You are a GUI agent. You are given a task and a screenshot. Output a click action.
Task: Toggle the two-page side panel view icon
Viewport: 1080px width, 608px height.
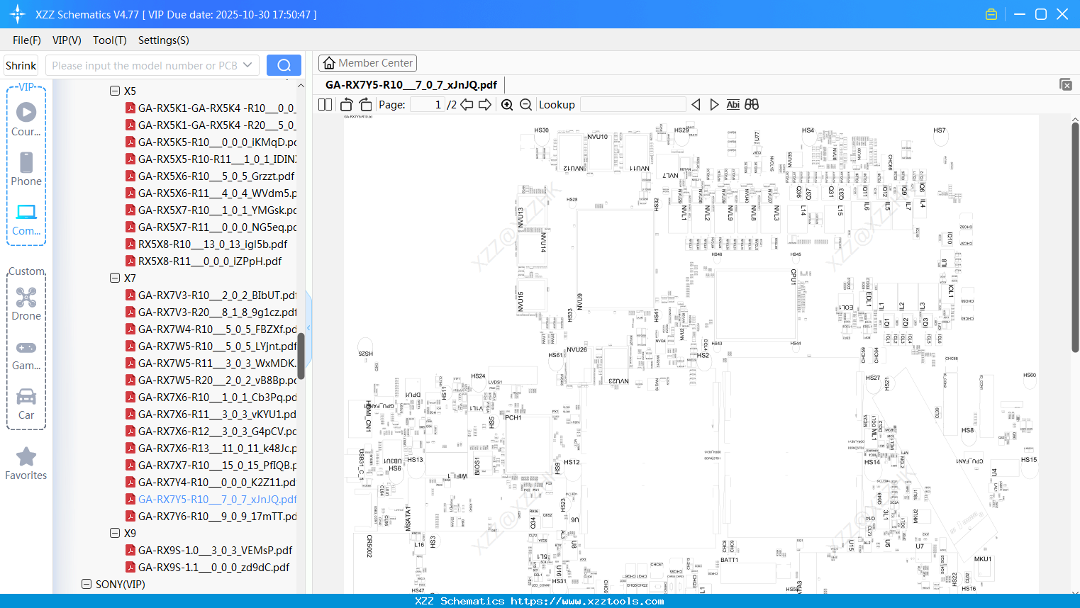click(x=325, y=105)
